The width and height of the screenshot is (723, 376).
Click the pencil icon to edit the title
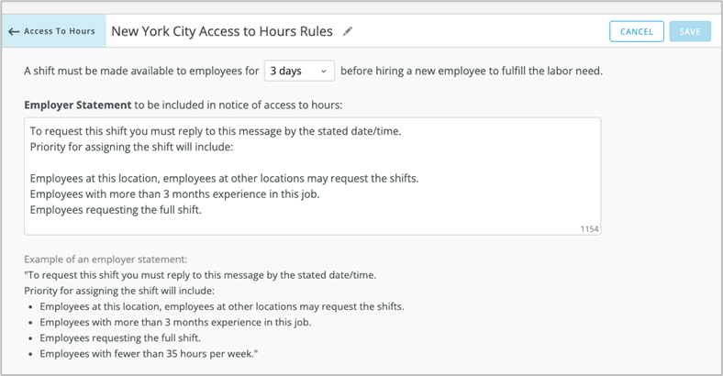[348, 31]
